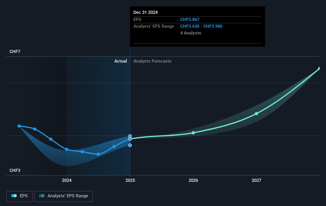Click the CHF3.630 - CHF3.980 range value
326x206 pixels.
[x=201, y=27]
